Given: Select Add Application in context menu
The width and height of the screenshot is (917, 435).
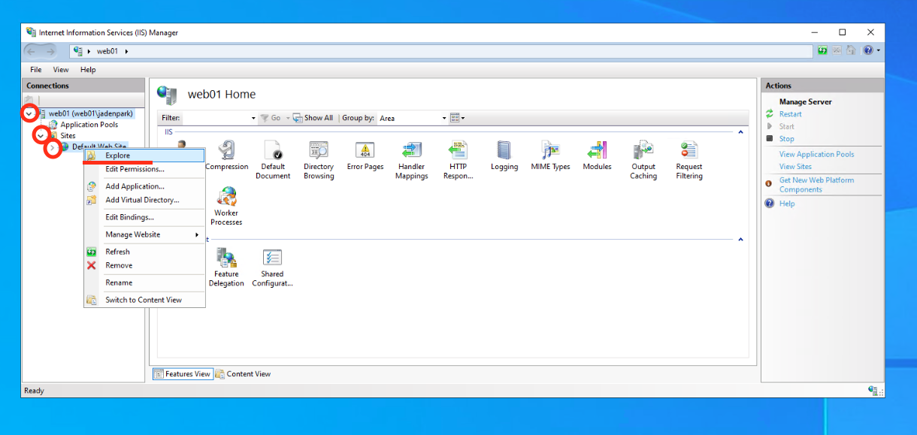Looking at the screenshot, I should tap(144, 186).
